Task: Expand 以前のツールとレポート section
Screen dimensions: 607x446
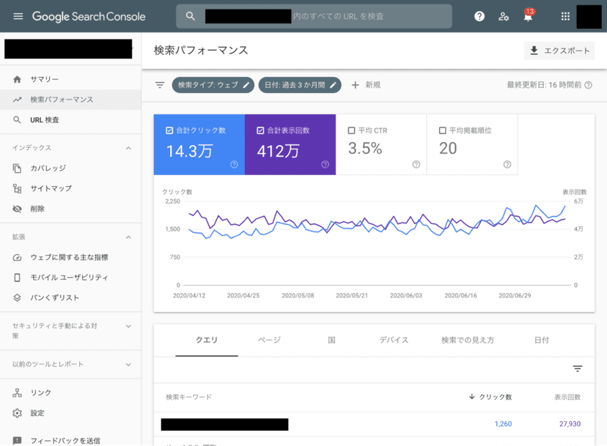Action: pos(128,365)
